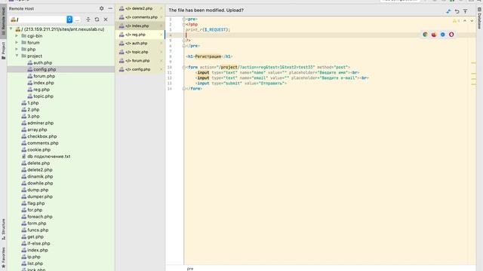This screenshot has height=271, width=483.
Task: Open page in Firefox browser
Action: tap(434, 35)
